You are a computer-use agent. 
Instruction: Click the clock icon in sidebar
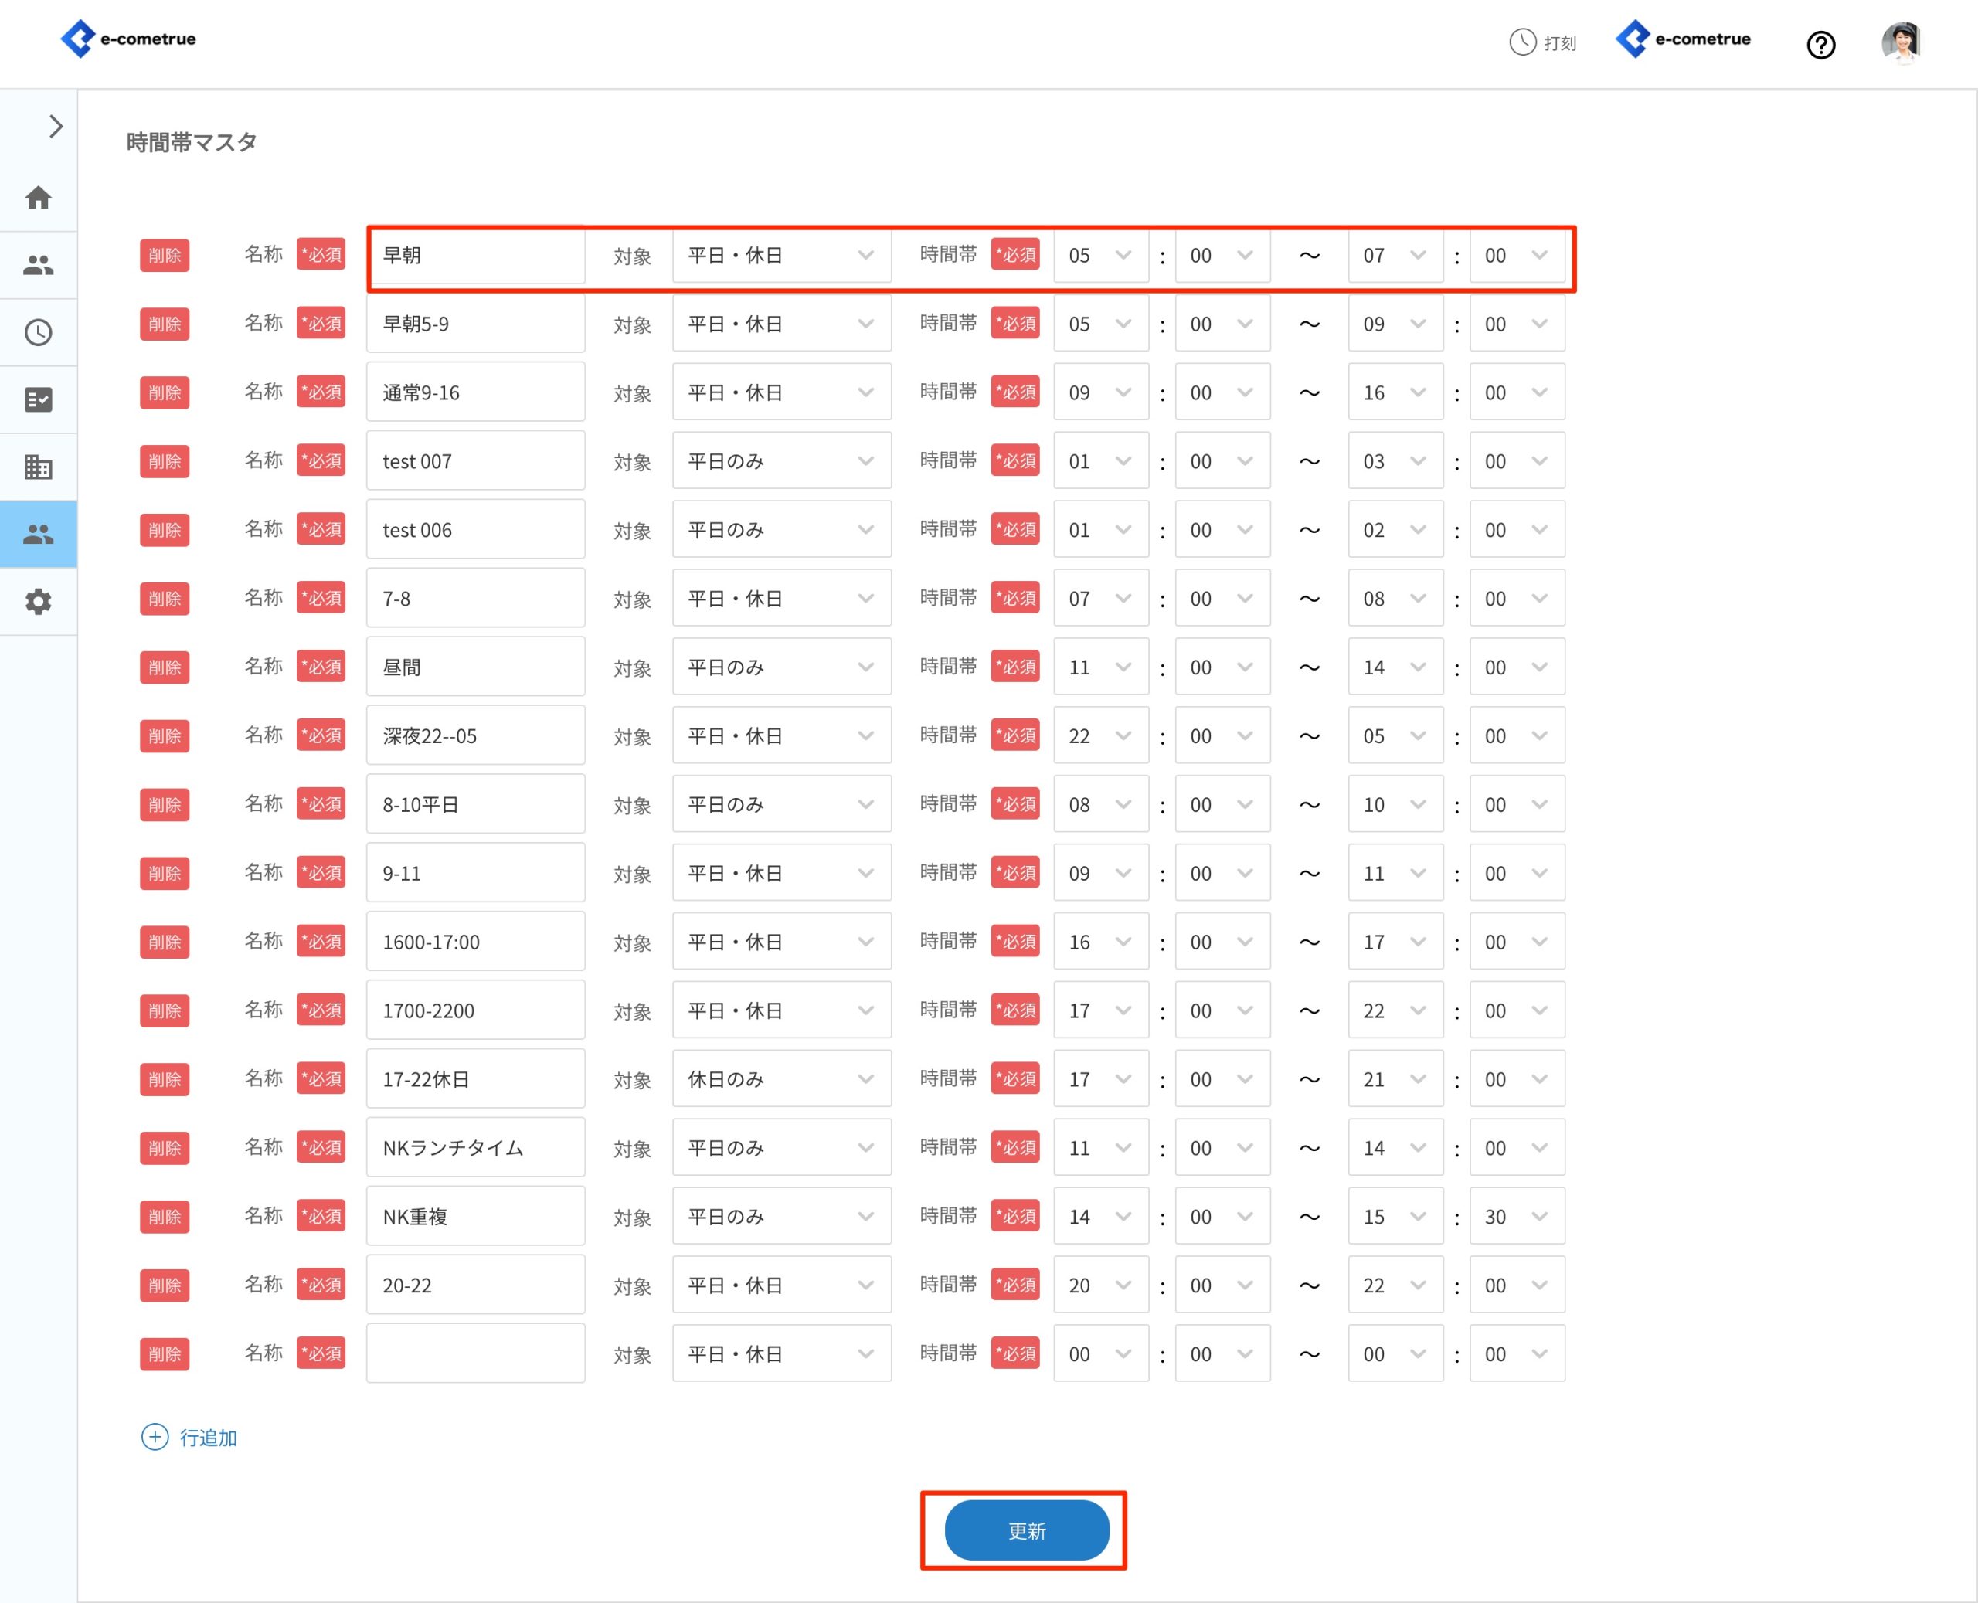pos(38,332)
